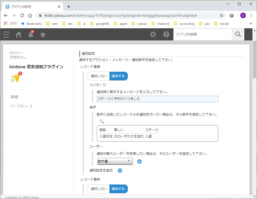Select 通知する for レコード更新

pyautogui.click(x=118, y=189)
